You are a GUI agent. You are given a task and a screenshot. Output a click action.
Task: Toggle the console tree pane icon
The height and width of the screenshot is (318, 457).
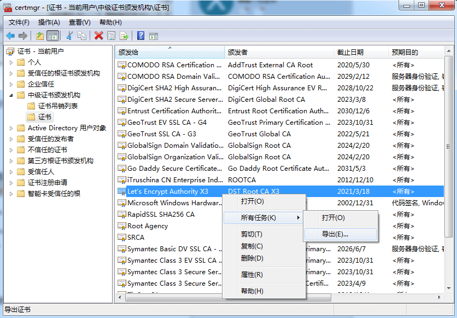pos(53,36)
